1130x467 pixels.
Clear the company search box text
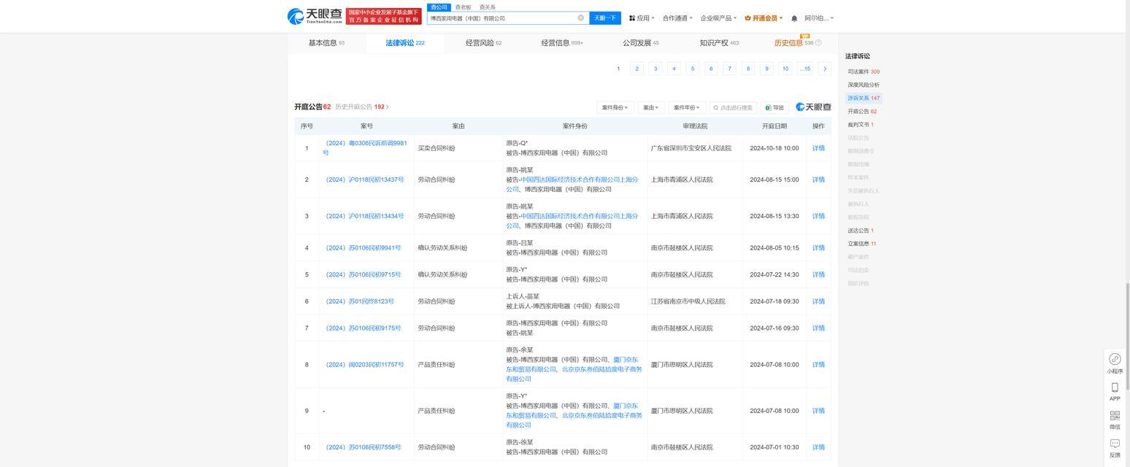[x=581, y=18]
